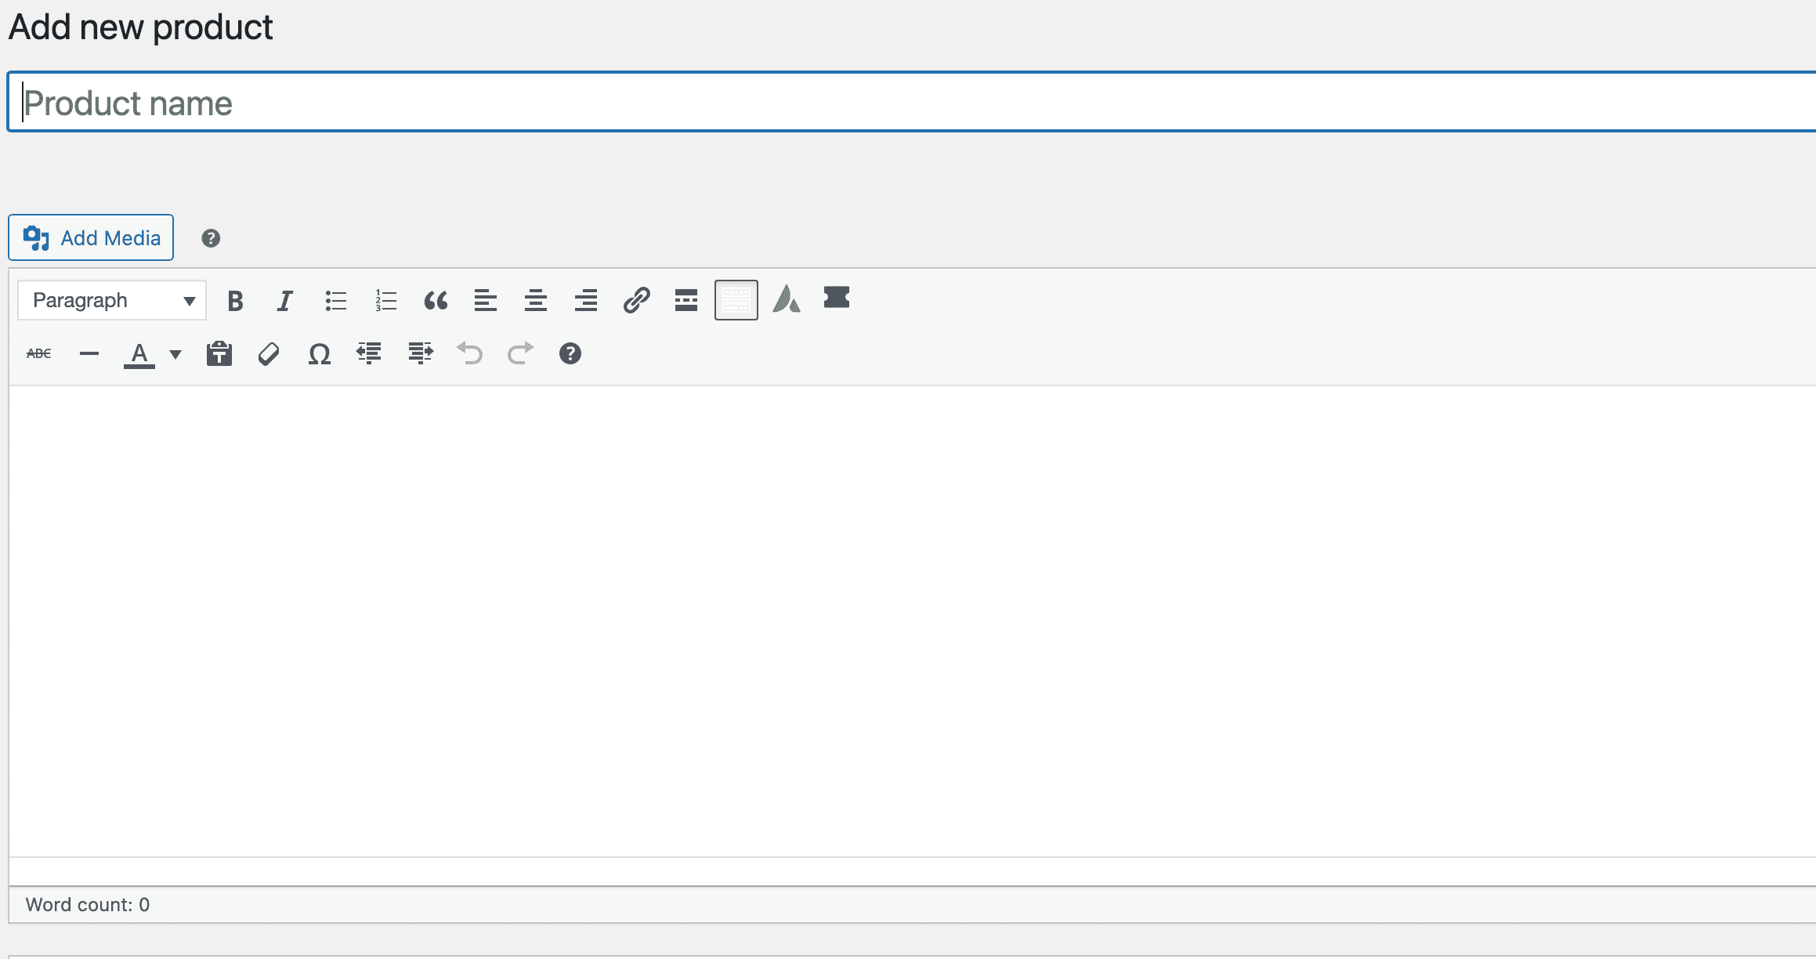Image resolution: width=1816 pixels, height=959 pixels.
Task: Redo the last edit
Action: pos(520,354)
